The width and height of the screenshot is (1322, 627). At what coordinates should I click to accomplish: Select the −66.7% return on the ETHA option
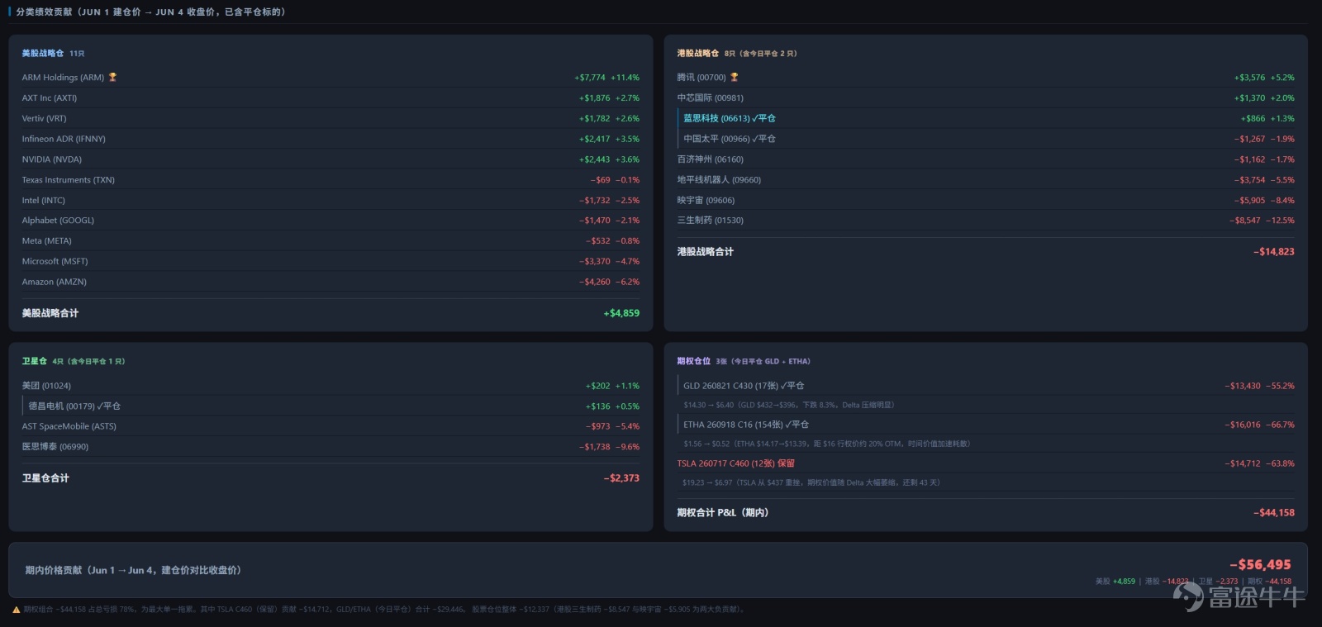1281,425
